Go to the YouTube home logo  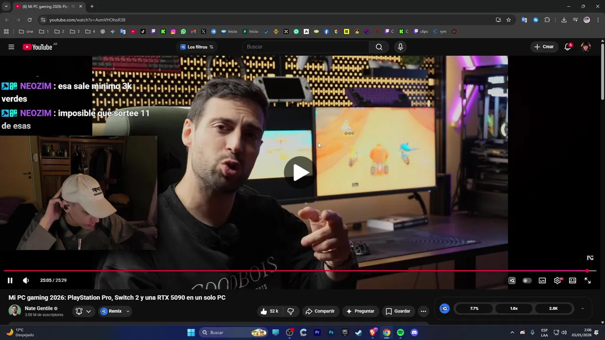pos(37,47)
